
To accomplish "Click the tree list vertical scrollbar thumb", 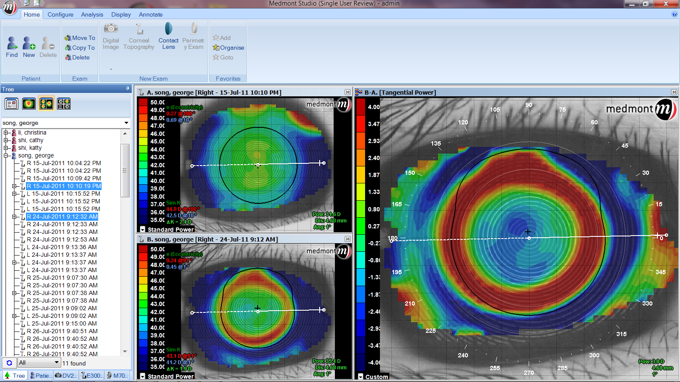I will [125, 170].
